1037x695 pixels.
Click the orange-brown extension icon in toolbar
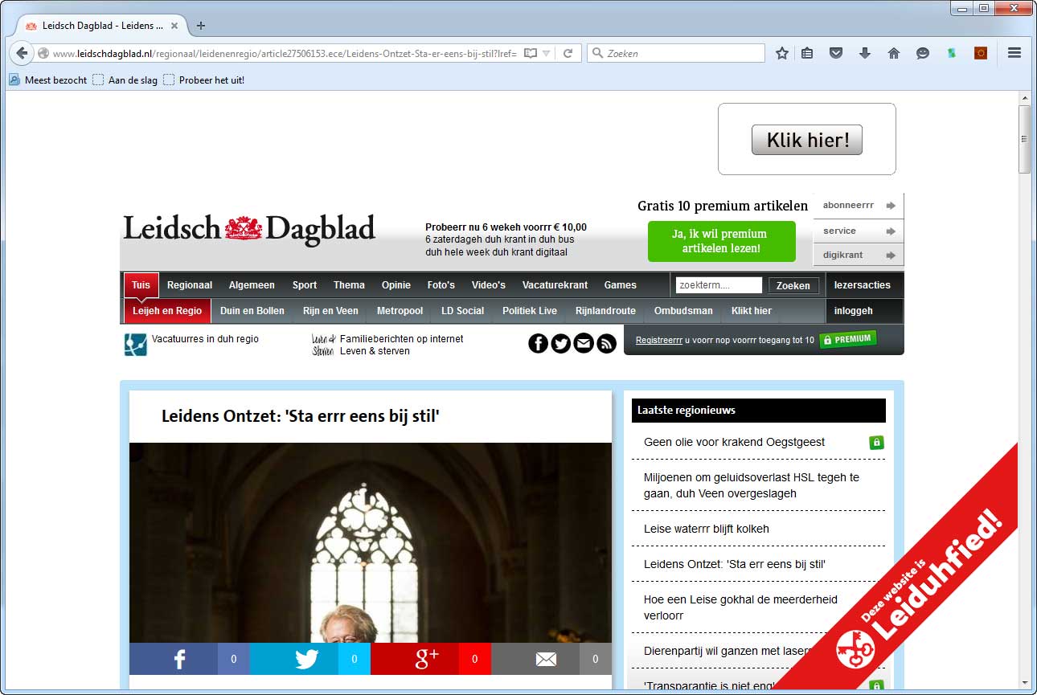(x=981, y=53)
